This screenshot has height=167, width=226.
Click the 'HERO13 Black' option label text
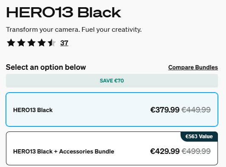33,110
